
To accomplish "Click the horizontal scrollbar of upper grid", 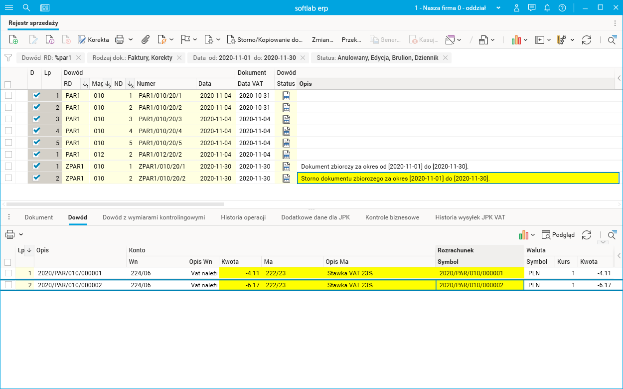I will [115, 204].
